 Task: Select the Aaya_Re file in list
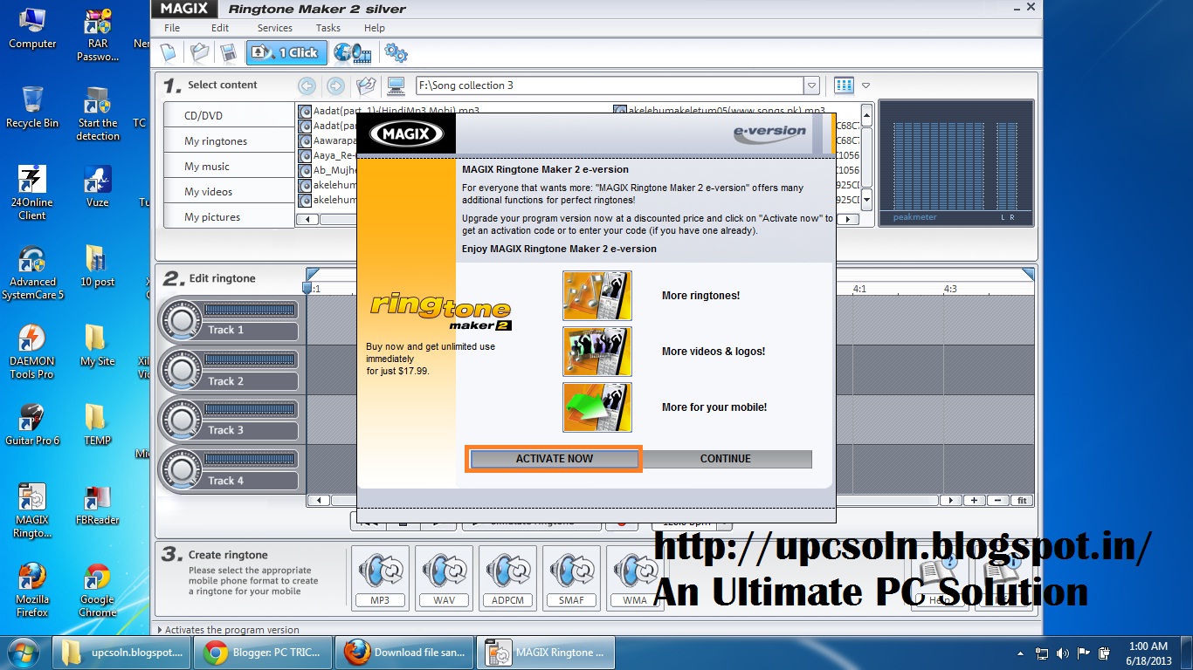(328, 156)
